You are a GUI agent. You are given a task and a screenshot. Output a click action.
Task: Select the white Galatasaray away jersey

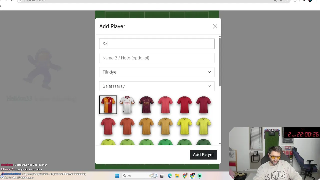127,105
